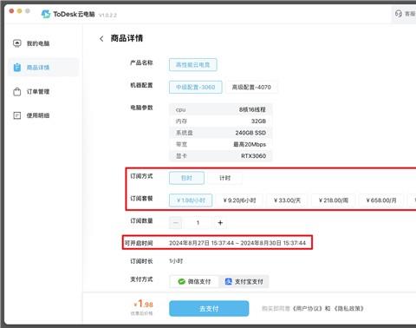Choose the 中级配置-3060 machine configuration
Screen dimensions: 416x328
[196, 87]
